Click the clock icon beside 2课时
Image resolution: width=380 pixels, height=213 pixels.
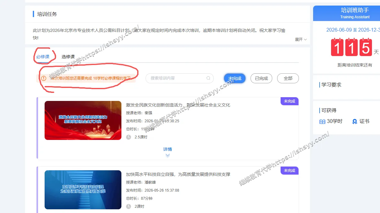129,206
